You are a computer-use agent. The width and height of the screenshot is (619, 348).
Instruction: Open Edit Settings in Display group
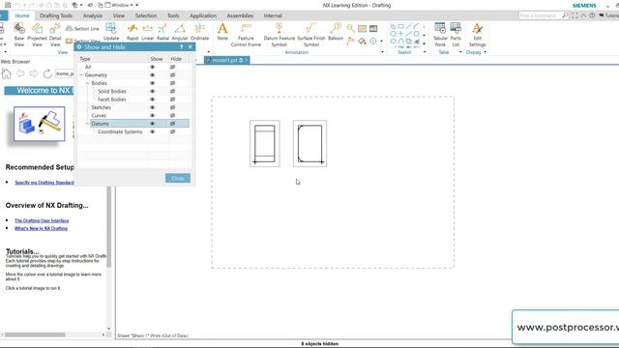(477, 35)
